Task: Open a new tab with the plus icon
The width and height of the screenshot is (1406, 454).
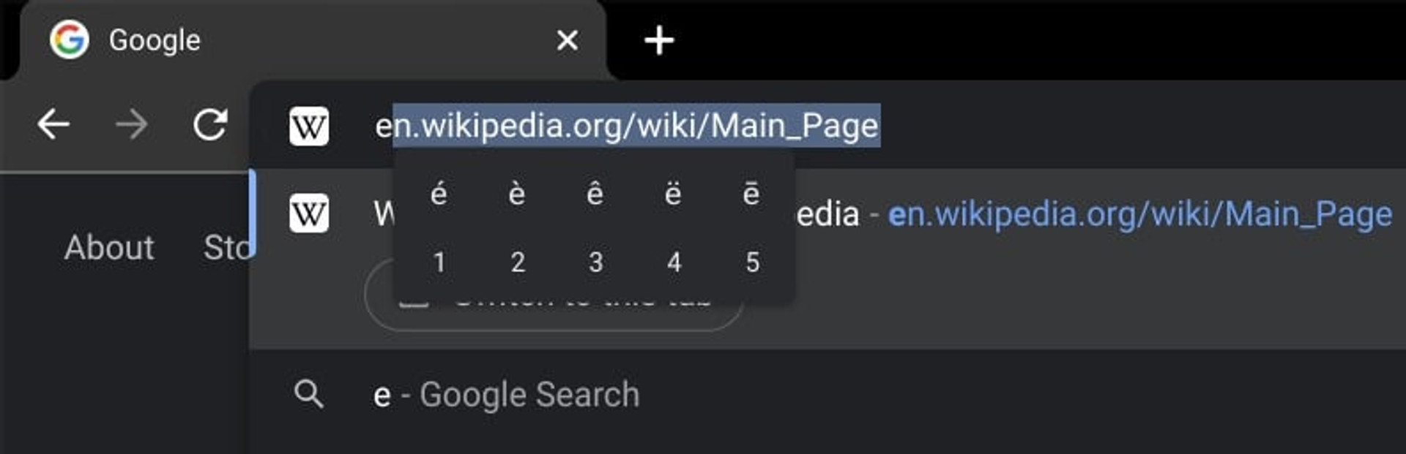Action: (x=658, y=40)
